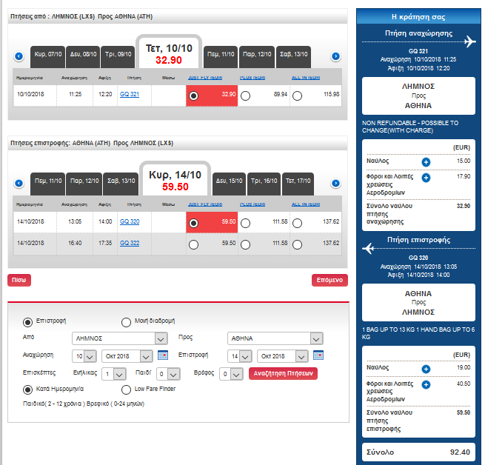
Task: Open the destination ΑΘΗΝΑ dropdown
Action: pos(275,338)
